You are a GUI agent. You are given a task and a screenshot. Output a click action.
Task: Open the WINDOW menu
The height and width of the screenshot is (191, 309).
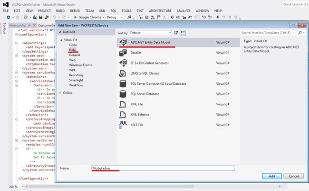pyautogui.click(x=202, y=11)
